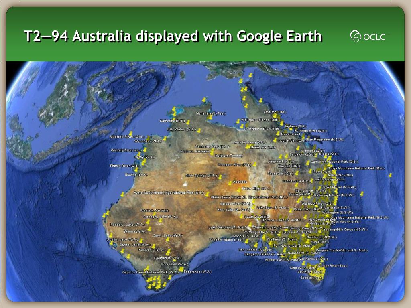Click the Carey, Lake (W.A.) label
The width and height of the screenshot is (411, 308).
pos(167,235)
